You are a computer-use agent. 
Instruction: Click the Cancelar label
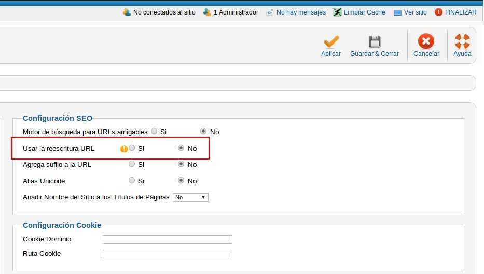tap(426, 54)
